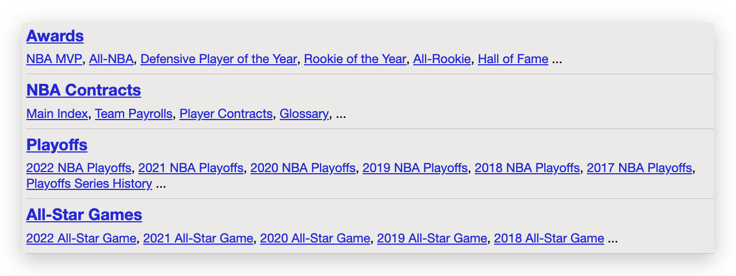The width and height of the screenshot is (736, 276).
Task: Open Rookie of the Year page
Action: [355, 59]
